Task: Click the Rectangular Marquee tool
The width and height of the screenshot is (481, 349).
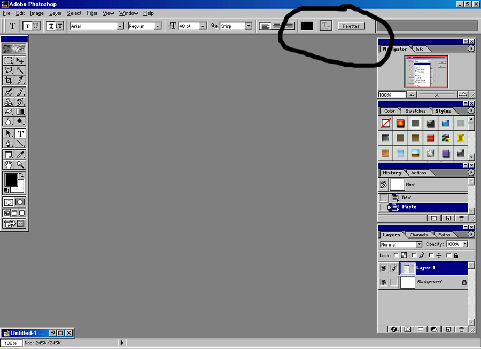Action: pos(9,60)
